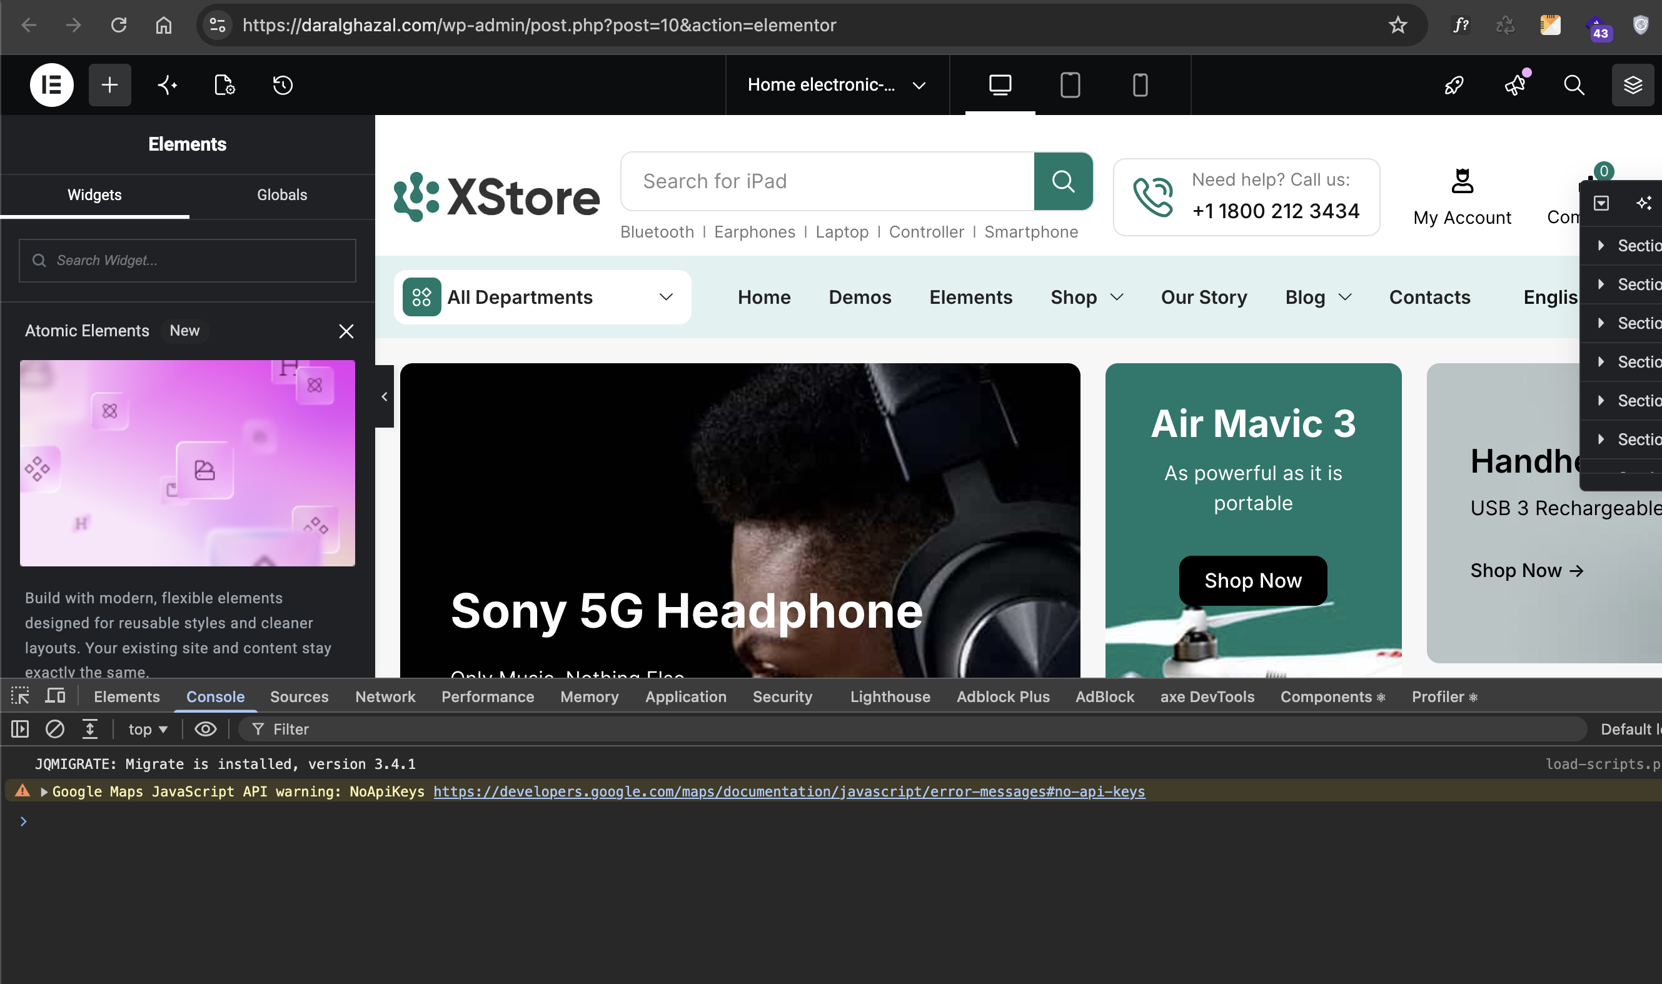Click the Shop Now arrow link on Handheld card

tap(1527, 570)
